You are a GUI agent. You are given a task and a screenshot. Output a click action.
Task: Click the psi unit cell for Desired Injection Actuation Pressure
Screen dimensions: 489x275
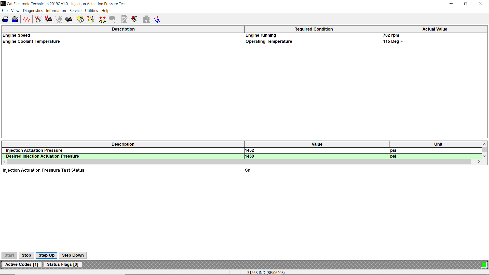click(436, 156)
